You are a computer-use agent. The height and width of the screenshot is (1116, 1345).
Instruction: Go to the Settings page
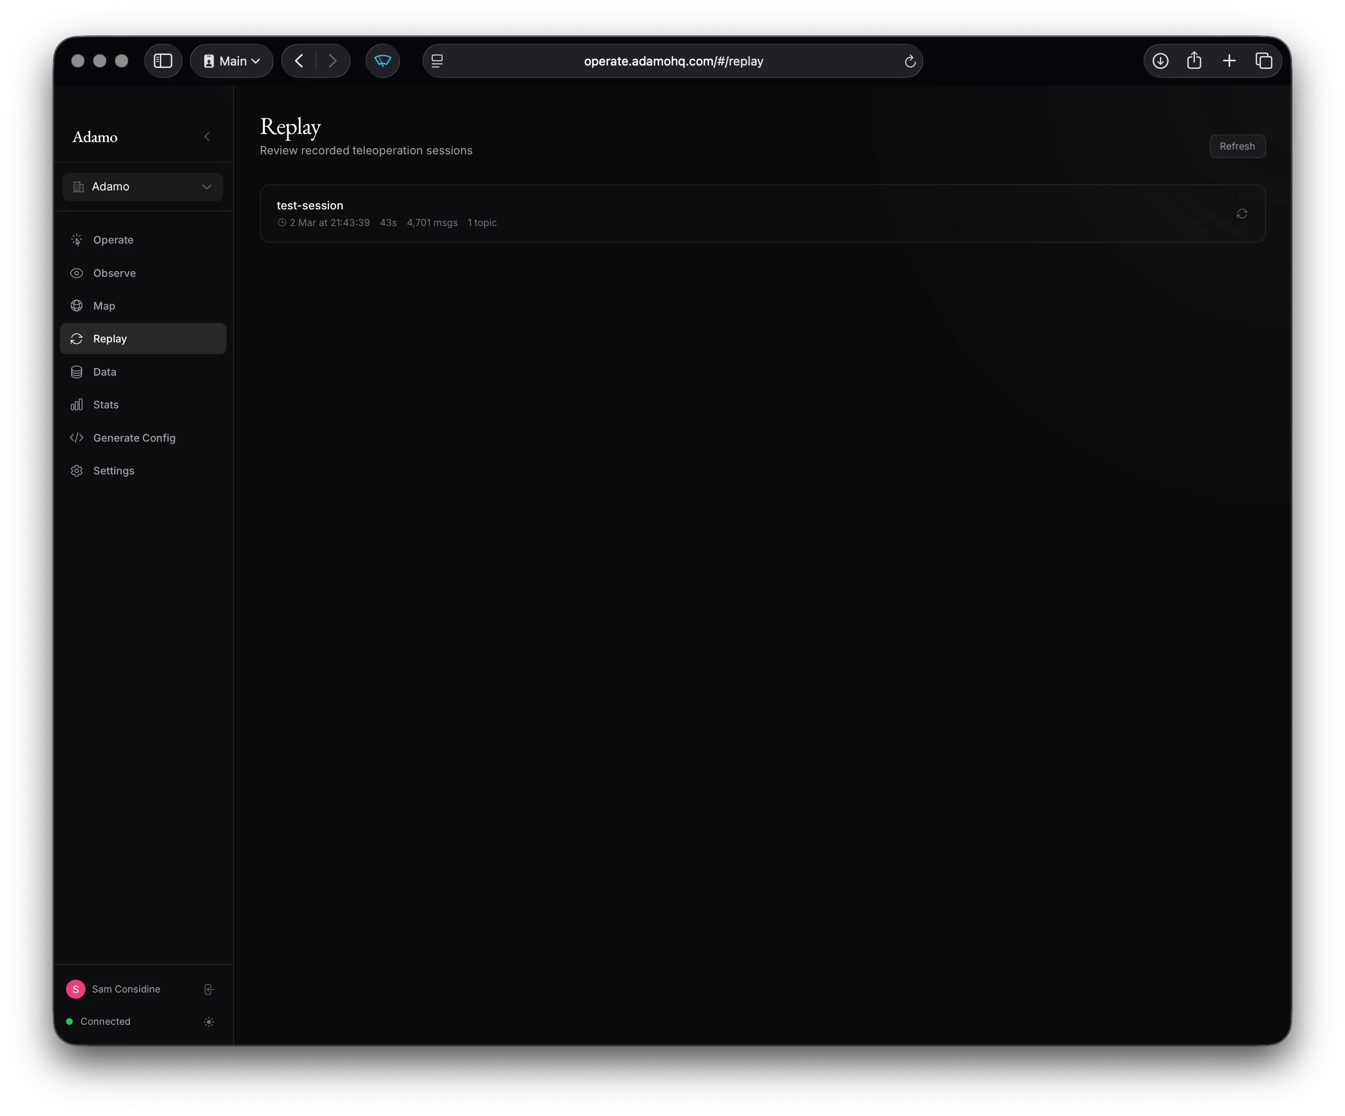(143, 471)
